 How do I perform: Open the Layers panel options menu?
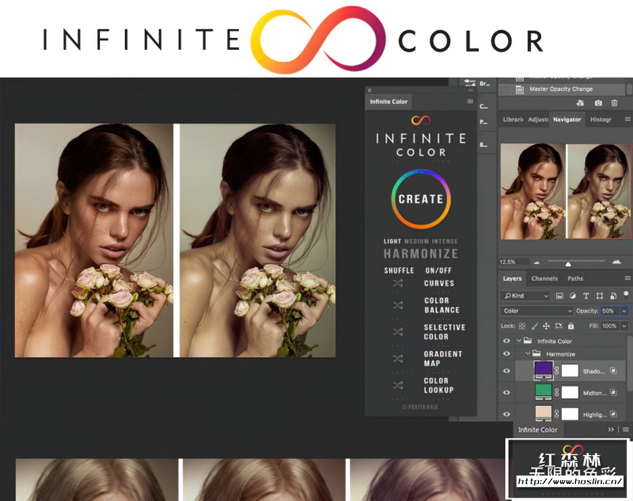[628, 278]
